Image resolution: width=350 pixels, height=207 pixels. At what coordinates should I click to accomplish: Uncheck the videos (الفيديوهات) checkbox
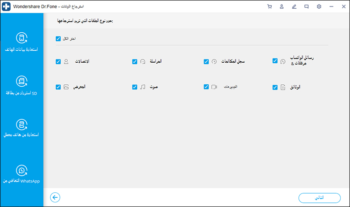(x=206, y=87)
